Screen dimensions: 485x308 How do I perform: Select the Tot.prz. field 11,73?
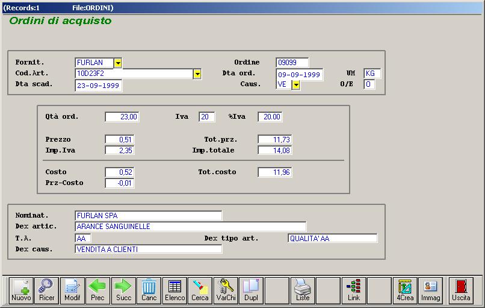(x=274, y=139)
